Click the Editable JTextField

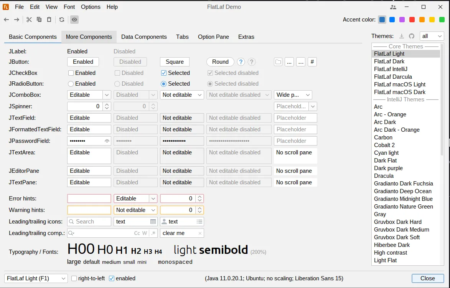click(89, 118)
